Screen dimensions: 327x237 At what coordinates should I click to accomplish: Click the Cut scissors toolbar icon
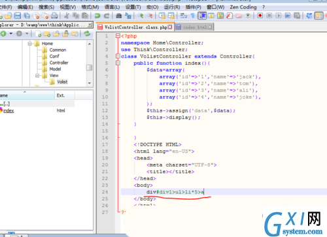pos(67,16)
